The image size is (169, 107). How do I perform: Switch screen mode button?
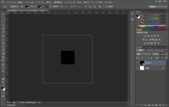[3, 96]
